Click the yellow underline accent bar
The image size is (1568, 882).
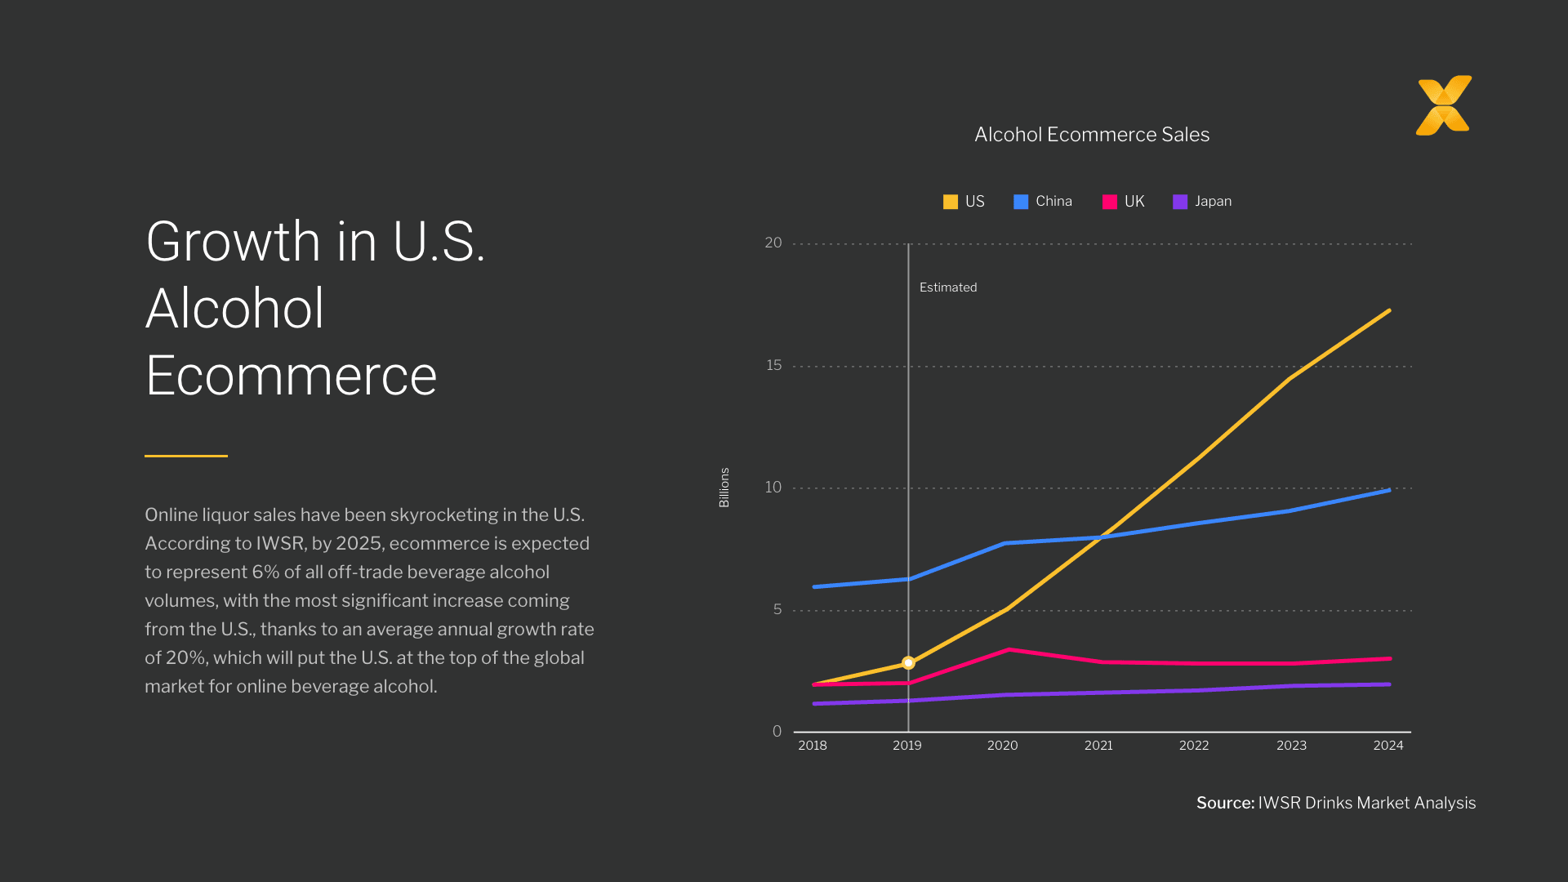coord(185,455)
